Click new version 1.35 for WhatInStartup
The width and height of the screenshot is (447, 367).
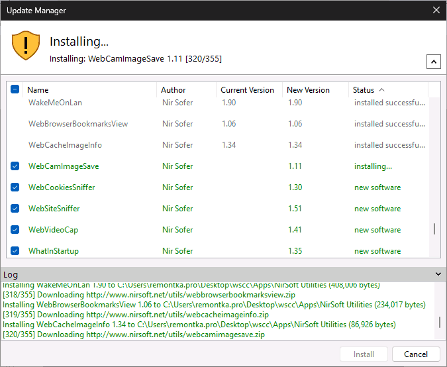[x=295, y=250]
